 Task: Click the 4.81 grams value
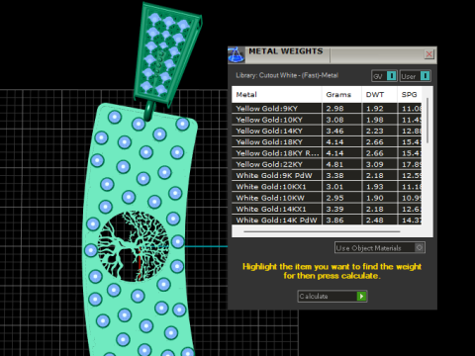pos(334,164)
